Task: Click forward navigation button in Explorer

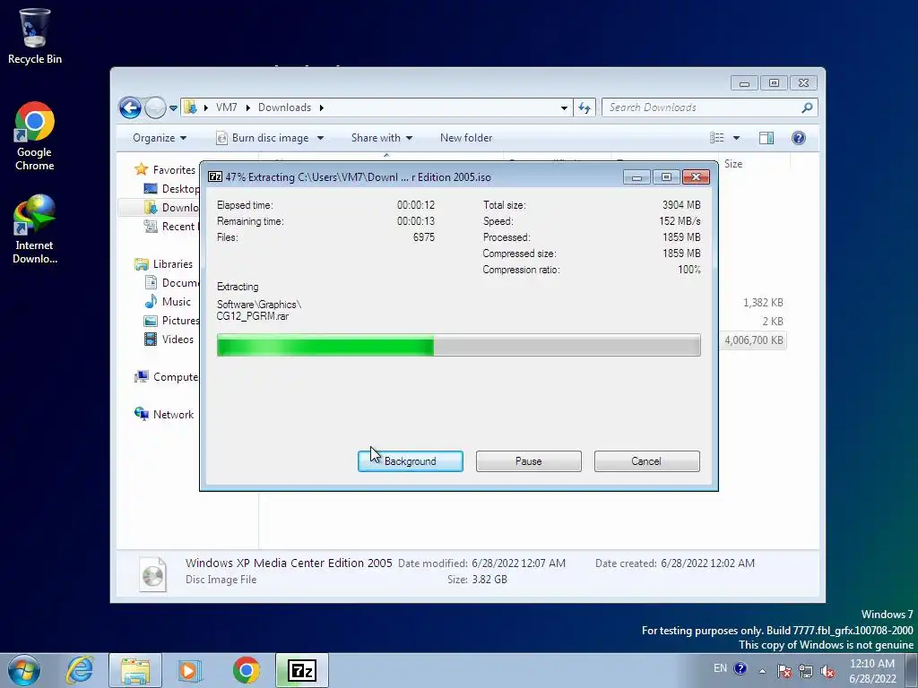Action: pos(155,107)
